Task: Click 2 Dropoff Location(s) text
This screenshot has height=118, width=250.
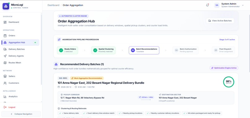Action: pyautogui.click(x=167, y=101)
